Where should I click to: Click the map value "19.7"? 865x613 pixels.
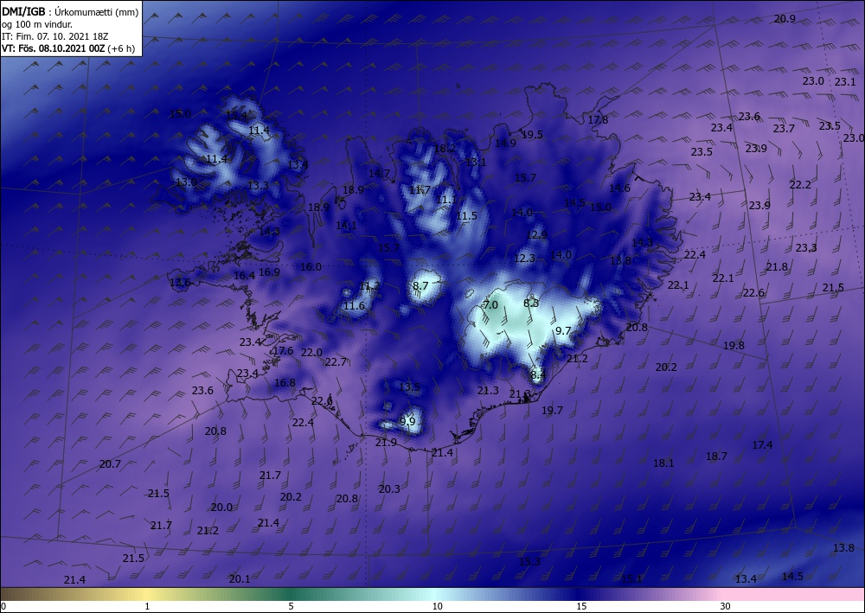(x=552, y=411)
